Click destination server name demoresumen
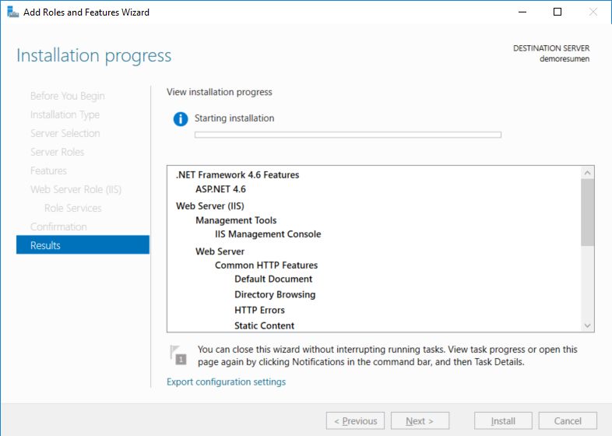This screenshot has width=612, height=436. [565, 59]
